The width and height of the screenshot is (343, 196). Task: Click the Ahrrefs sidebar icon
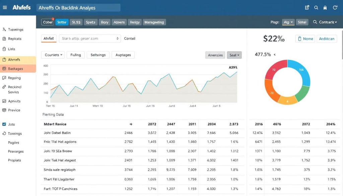click(4, 60)
